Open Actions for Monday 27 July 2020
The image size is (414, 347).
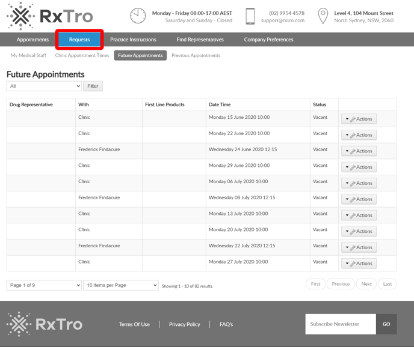359,264
